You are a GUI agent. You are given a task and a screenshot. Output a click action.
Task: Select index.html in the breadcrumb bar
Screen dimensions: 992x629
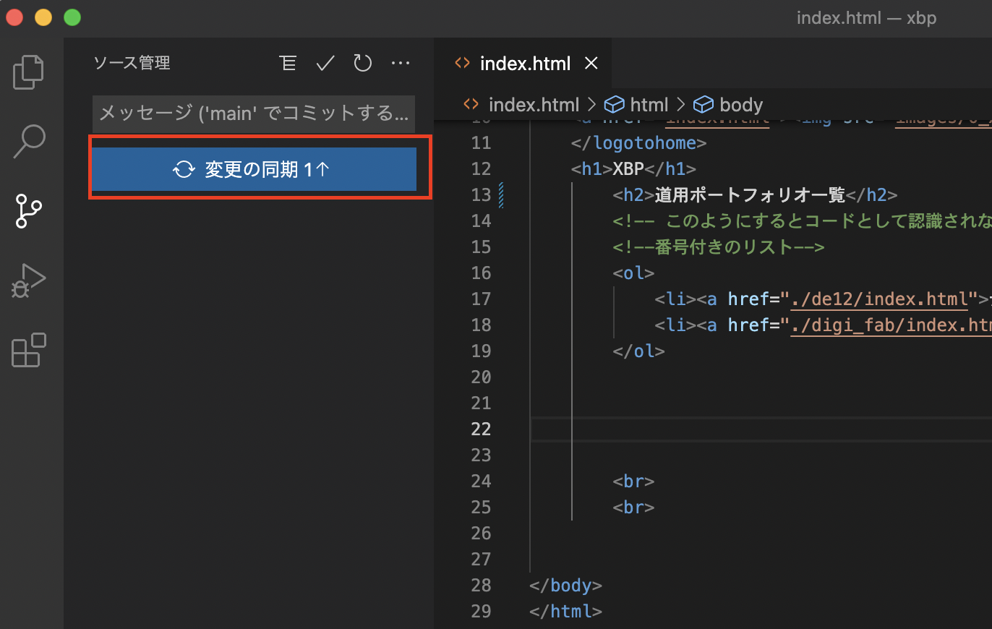click(534, 104)
